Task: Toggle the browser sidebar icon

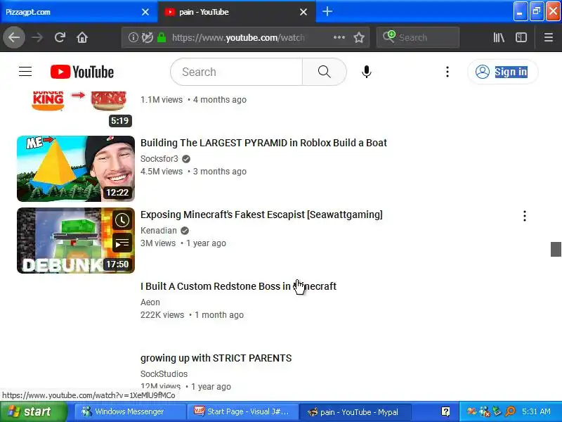Action: click(521, 37)
